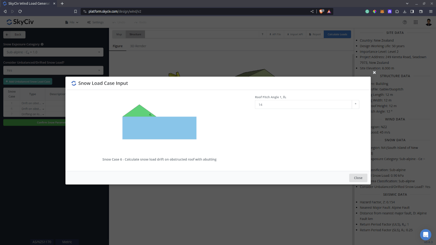Viewport: 436px width, 245px height.
Task: Click the SkyCiv logo in the header
Action: click(x=20, y=22)
